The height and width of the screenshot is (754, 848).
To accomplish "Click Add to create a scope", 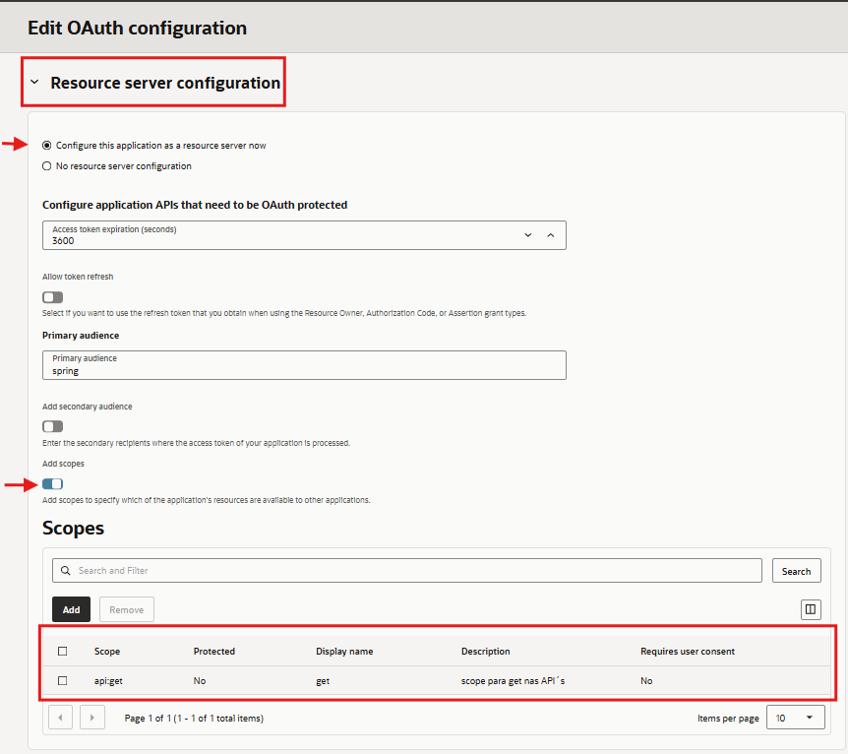I will click(72, 609).
